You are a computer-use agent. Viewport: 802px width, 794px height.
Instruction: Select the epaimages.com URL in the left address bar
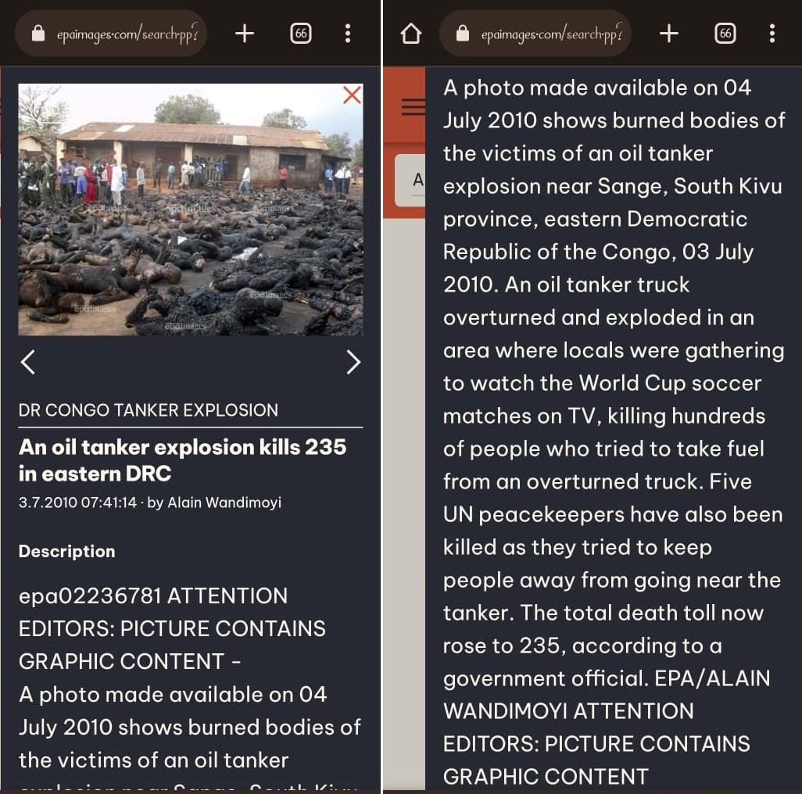[127, 34]
